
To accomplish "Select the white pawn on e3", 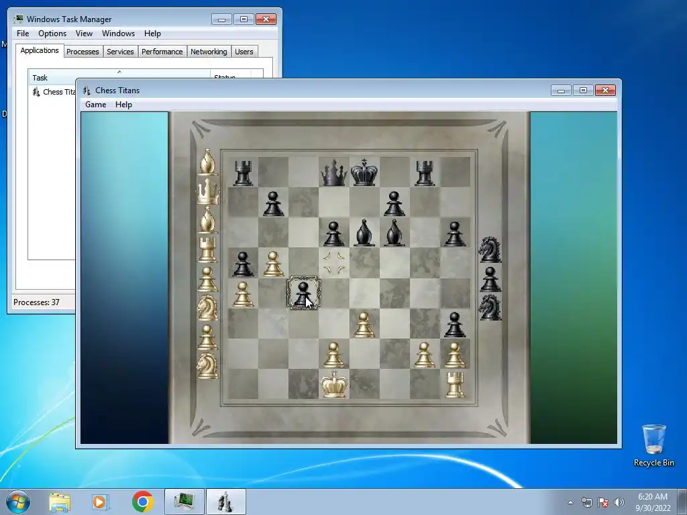I will [364, 325].
